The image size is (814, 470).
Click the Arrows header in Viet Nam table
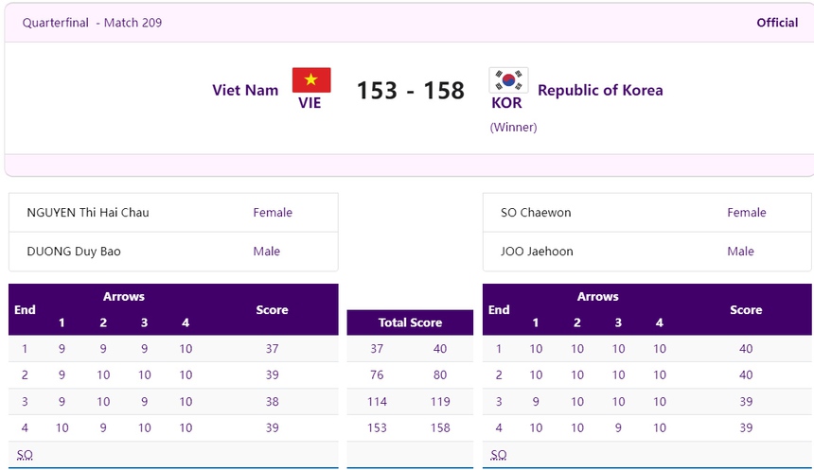[124, 297]
